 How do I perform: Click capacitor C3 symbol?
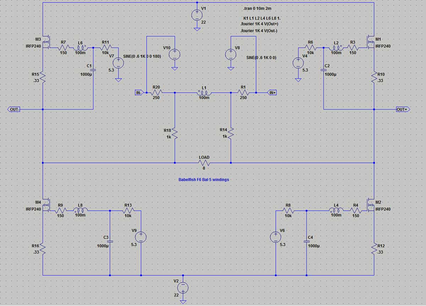[x=110, y=241]
